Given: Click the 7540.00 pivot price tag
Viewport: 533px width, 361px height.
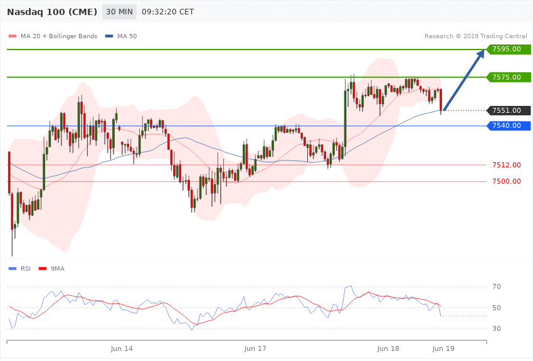Looking at the screenshot, I should click(x=509, y=125).
